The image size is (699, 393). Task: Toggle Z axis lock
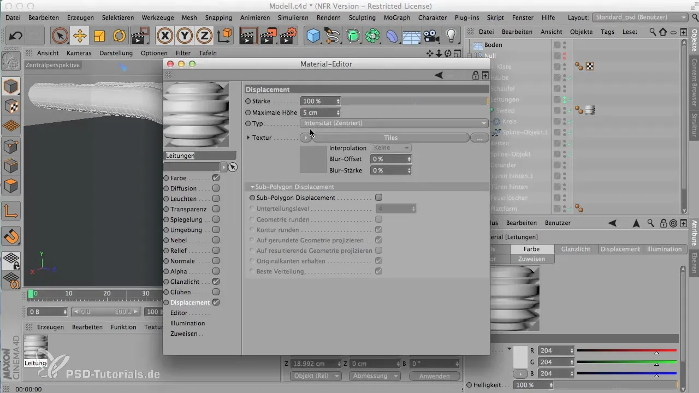tap(204, 36)
